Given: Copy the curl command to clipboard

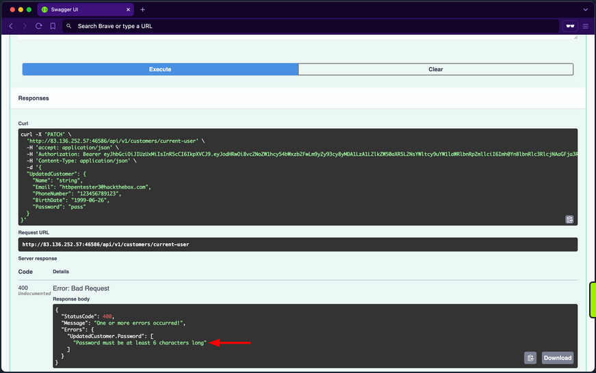Looking at the screenshot, I should click(569, 219).
